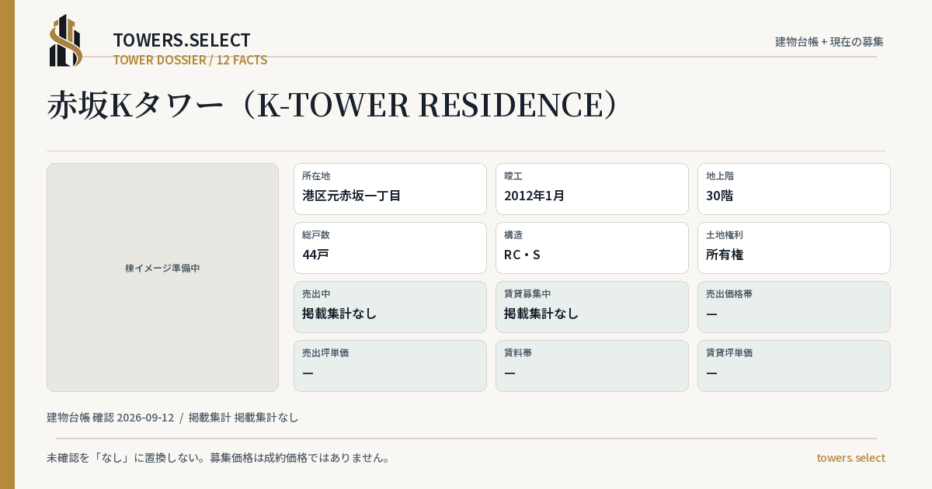Click the 赤坂Kタワー (K-TOWER RESIDENCE) title

tap(332, 106)
